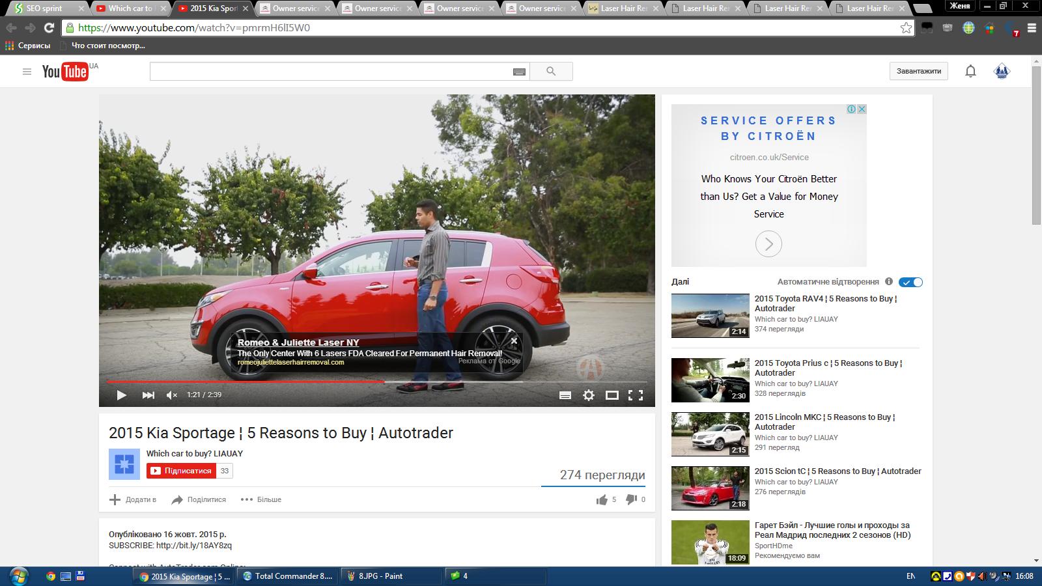Switch to theater mode

point(612,395)
